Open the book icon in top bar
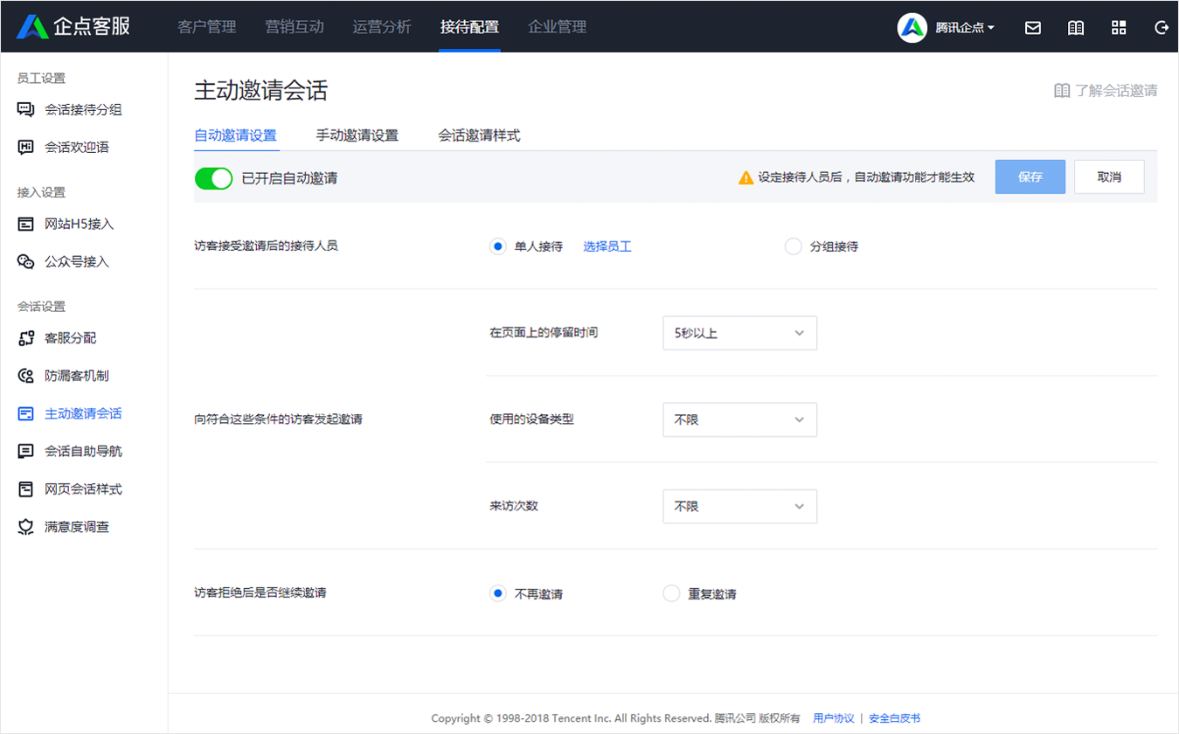Image resolution: width=1179 pixels, height=734 pixels. coord(1076,28)
